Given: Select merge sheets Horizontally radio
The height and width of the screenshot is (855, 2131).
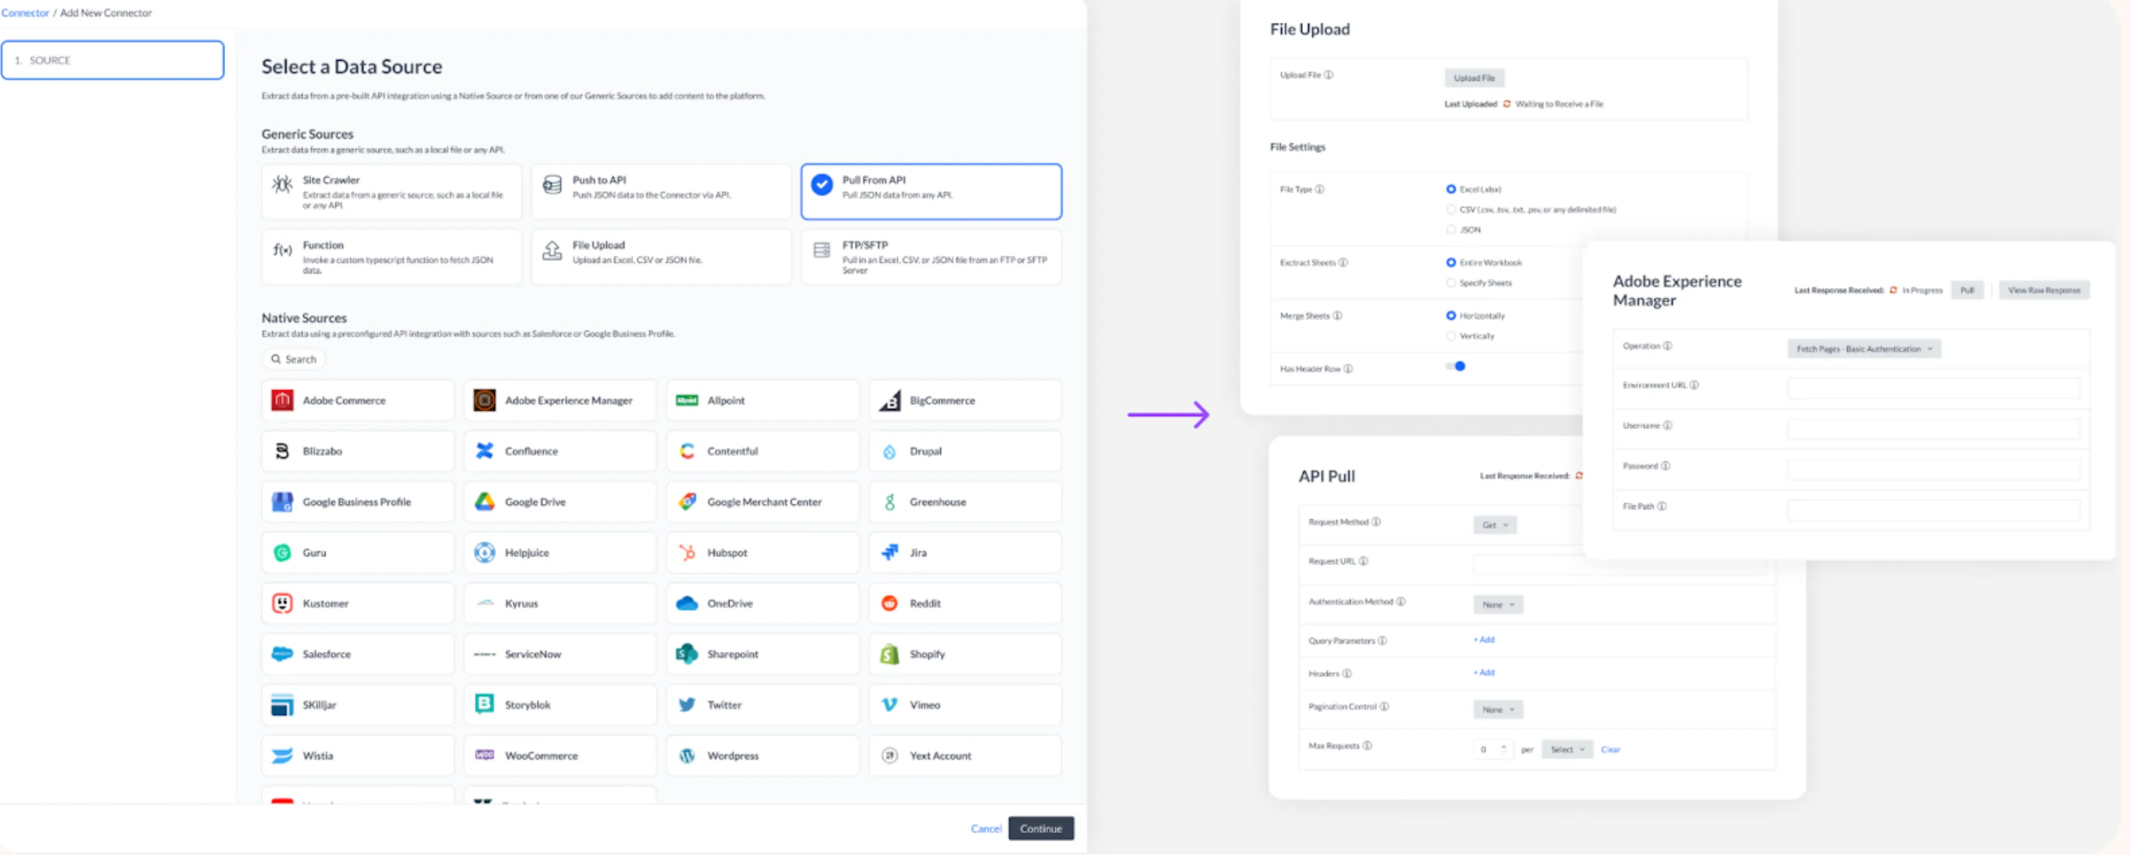Looking at the screenshot, I should pos(1451,316).
